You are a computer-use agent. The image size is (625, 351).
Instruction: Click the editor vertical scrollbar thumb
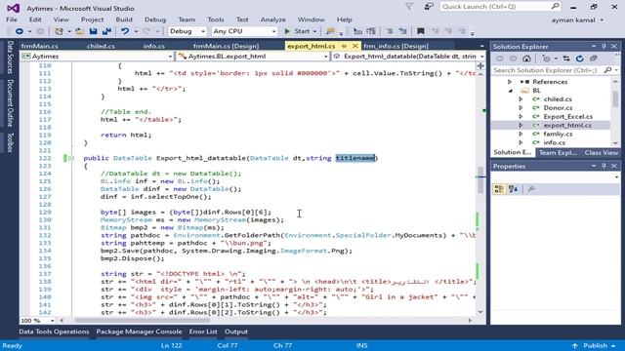click(x=480, y=181)
